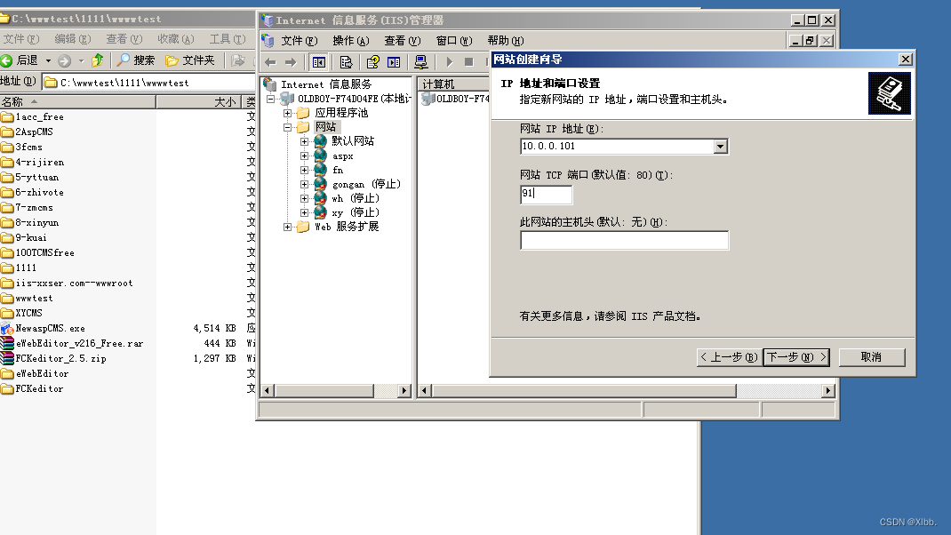This screenshot has height=535, width=951.
Task: Select the 100TCMSfree folder
Action: pos(44,252)
